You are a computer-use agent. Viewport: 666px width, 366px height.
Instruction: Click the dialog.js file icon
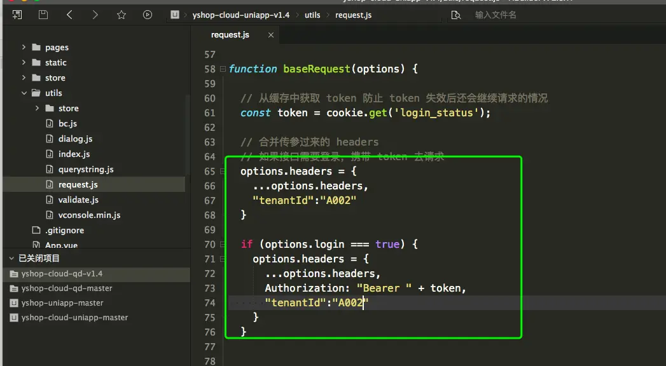tap(49, 139)
